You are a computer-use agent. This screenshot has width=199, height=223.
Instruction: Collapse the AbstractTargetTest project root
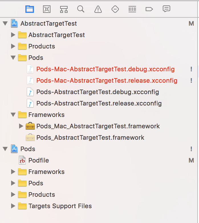click(5, 23)
